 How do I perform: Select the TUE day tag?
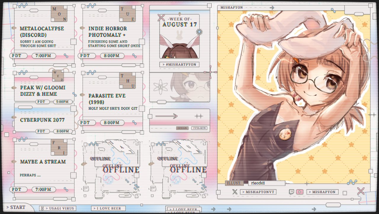pos(128,14)
